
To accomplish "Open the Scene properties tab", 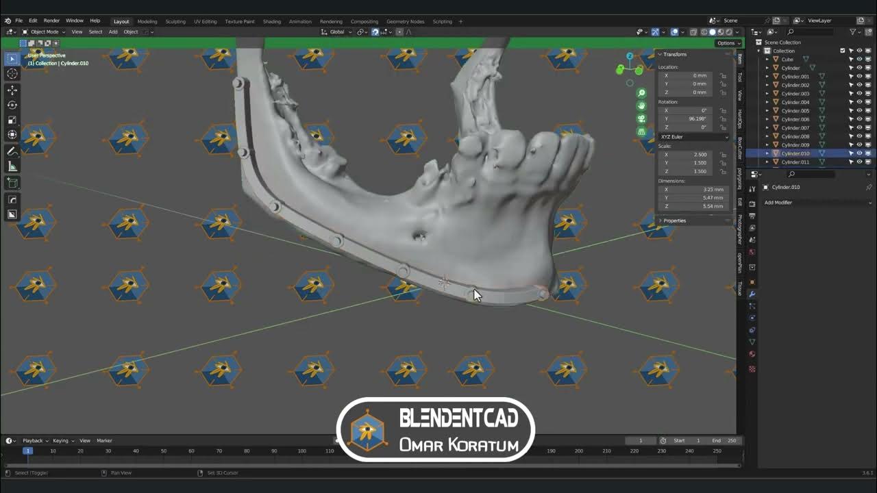I will point(752,240).
